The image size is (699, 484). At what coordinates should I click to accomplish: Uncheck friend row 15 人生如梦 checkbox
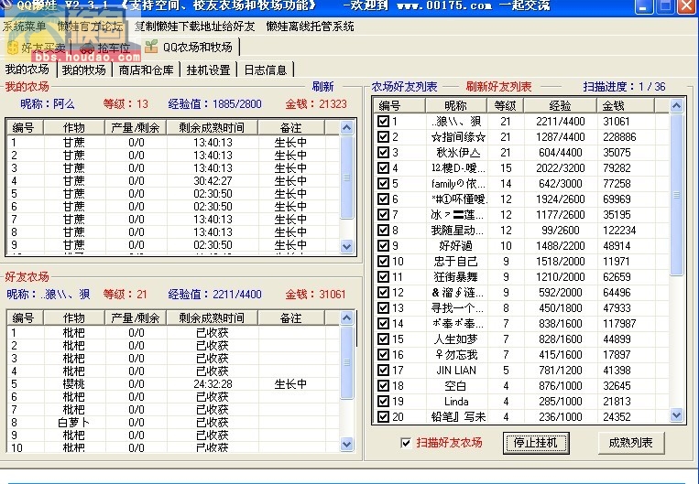[x=383, y=339]
